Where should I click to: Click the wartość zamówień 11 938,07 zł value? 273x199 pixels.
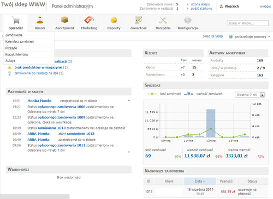pos(197,156)
